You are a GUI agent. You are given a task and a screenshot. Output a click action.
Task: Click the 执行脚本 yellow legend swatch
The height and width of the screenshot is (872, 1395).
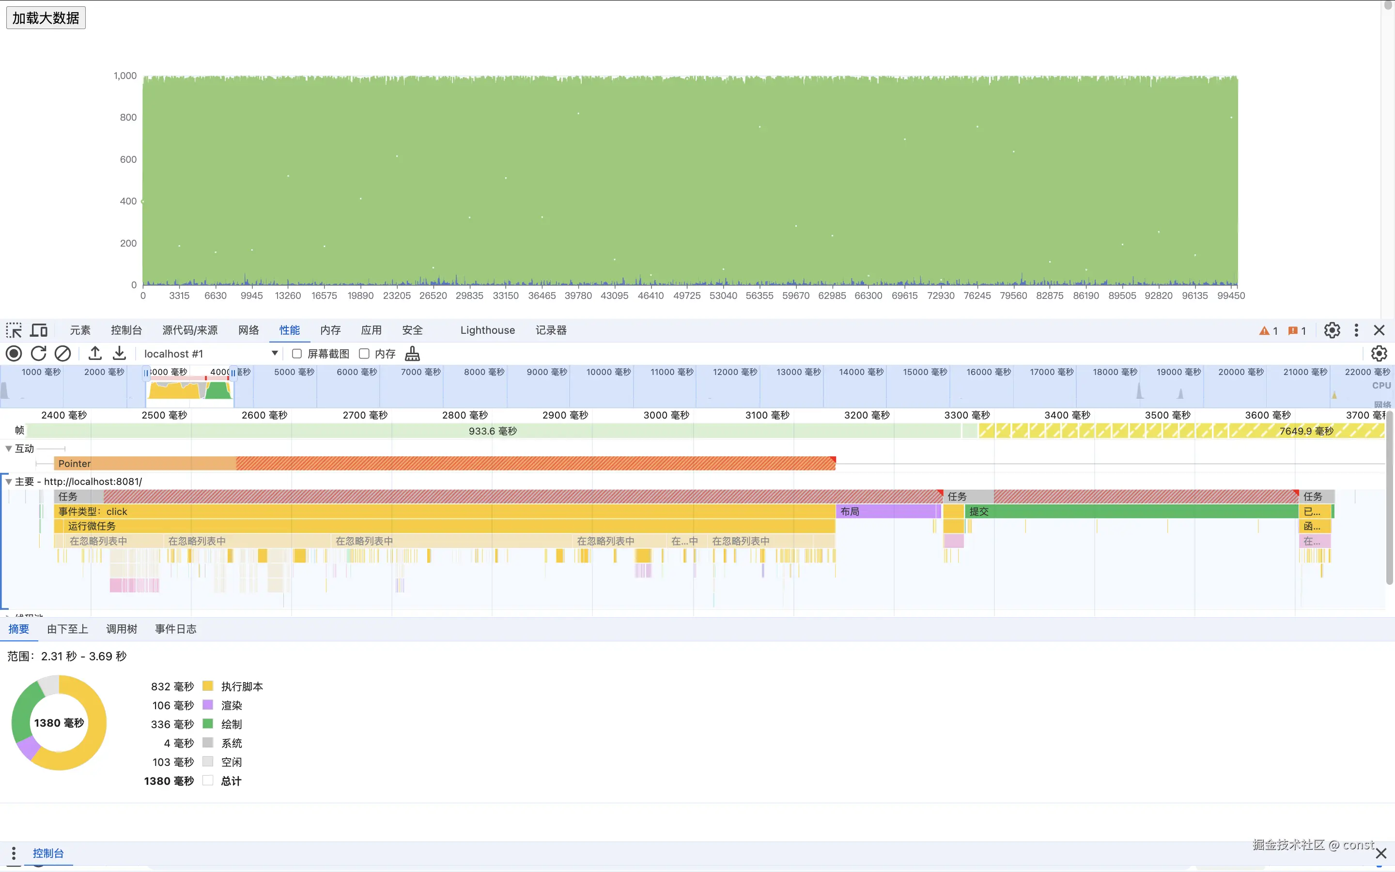[207, 686]
